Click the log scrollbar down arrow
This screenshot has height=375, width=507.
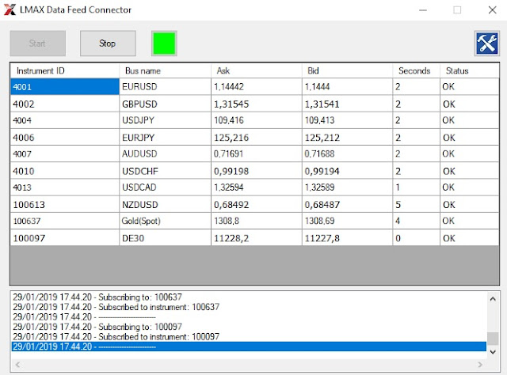[493, 352]
